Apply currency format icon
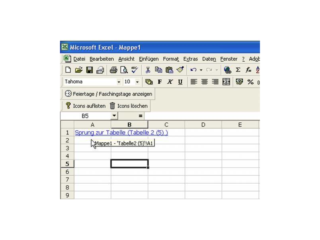Viewport: 320px width, 240px height. pyautogui.click(x=239, y=82)
